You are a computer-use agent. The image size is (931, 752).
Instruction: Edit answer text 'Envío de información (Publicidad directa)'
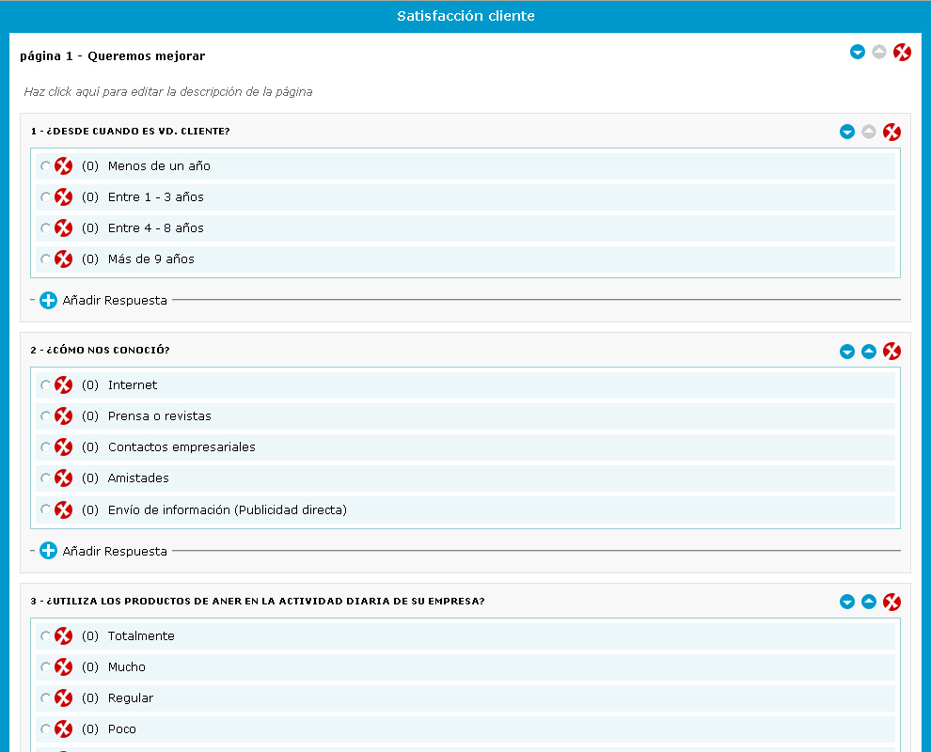228,509
